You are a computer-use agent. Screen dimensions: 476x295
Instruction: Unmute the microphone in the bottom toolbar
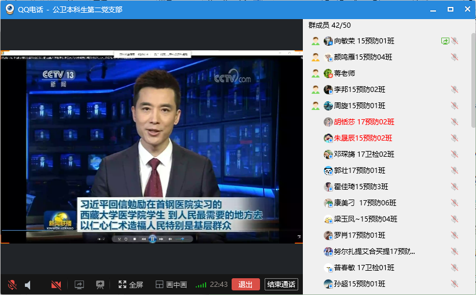[x=12, y=285]
